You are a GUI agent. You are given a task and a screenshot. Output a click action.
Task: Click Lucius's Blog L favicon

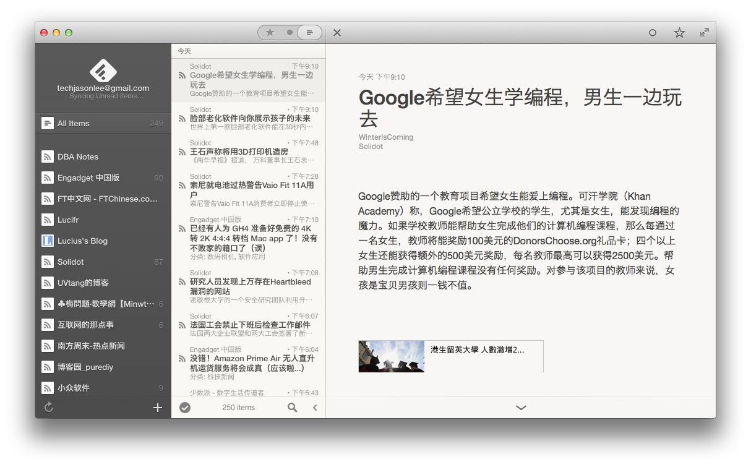47,241
